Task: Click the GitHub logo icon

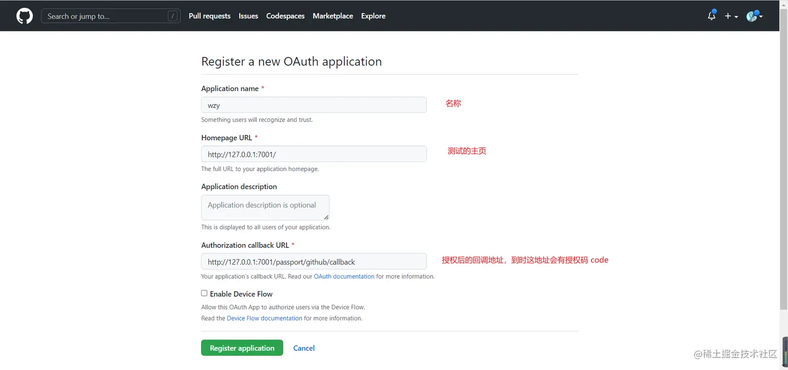Action: click(24, 16)
